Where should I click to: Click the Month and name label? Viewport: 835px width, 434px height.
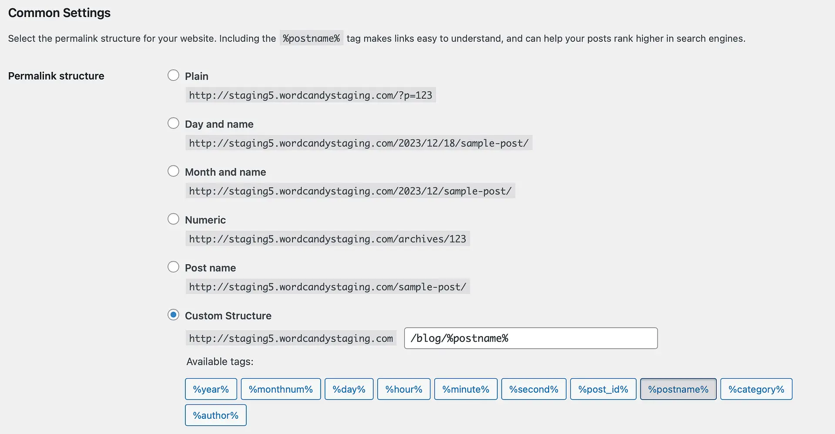[225, 172]
